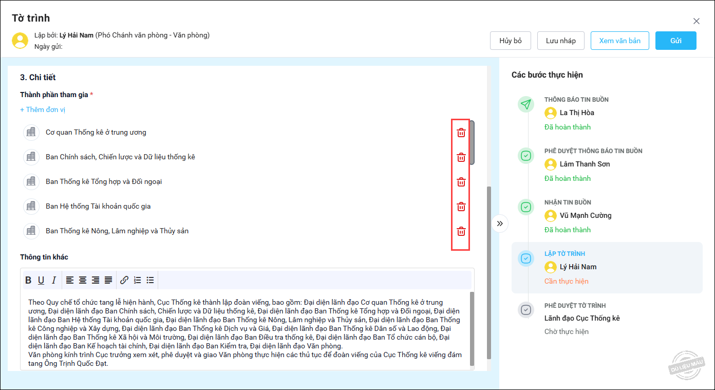This screenshot has width=715, height=390.
Task: Apply bulleted list formatting
Action: click(x=150, y=280)
